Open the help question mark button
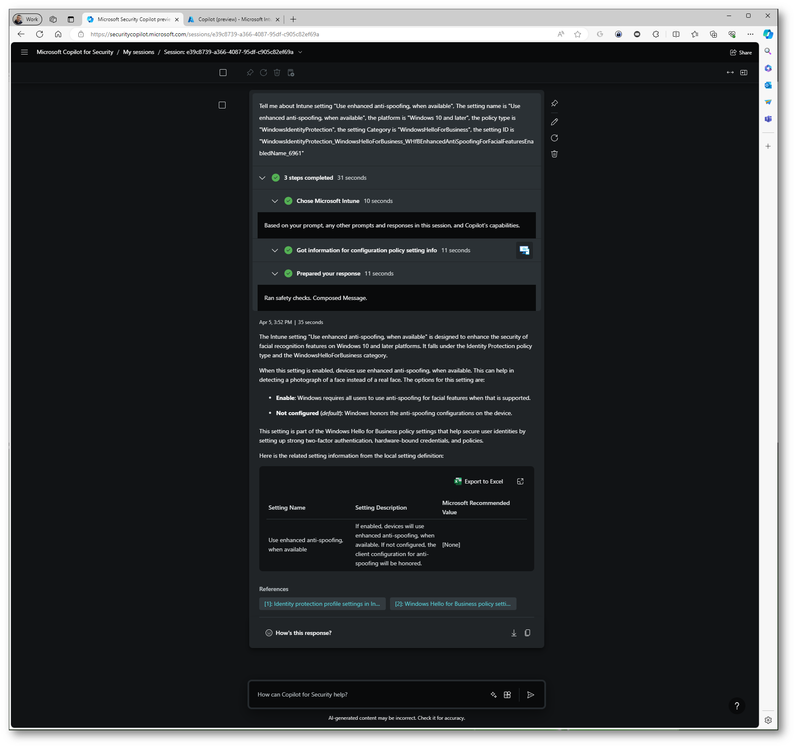The height and width of the screenshot is (748, 796). [x=737, y=706]
